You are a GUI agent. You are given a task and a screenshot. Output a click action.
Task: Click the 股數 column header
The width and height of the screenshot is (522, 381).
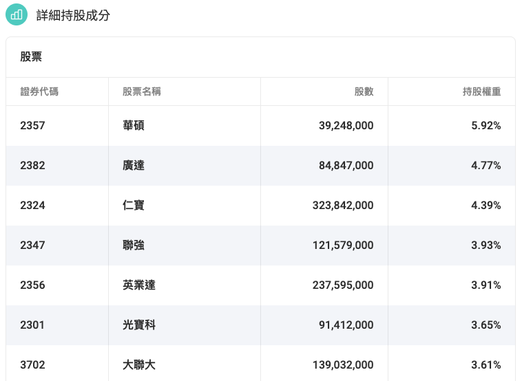point(364,91)
